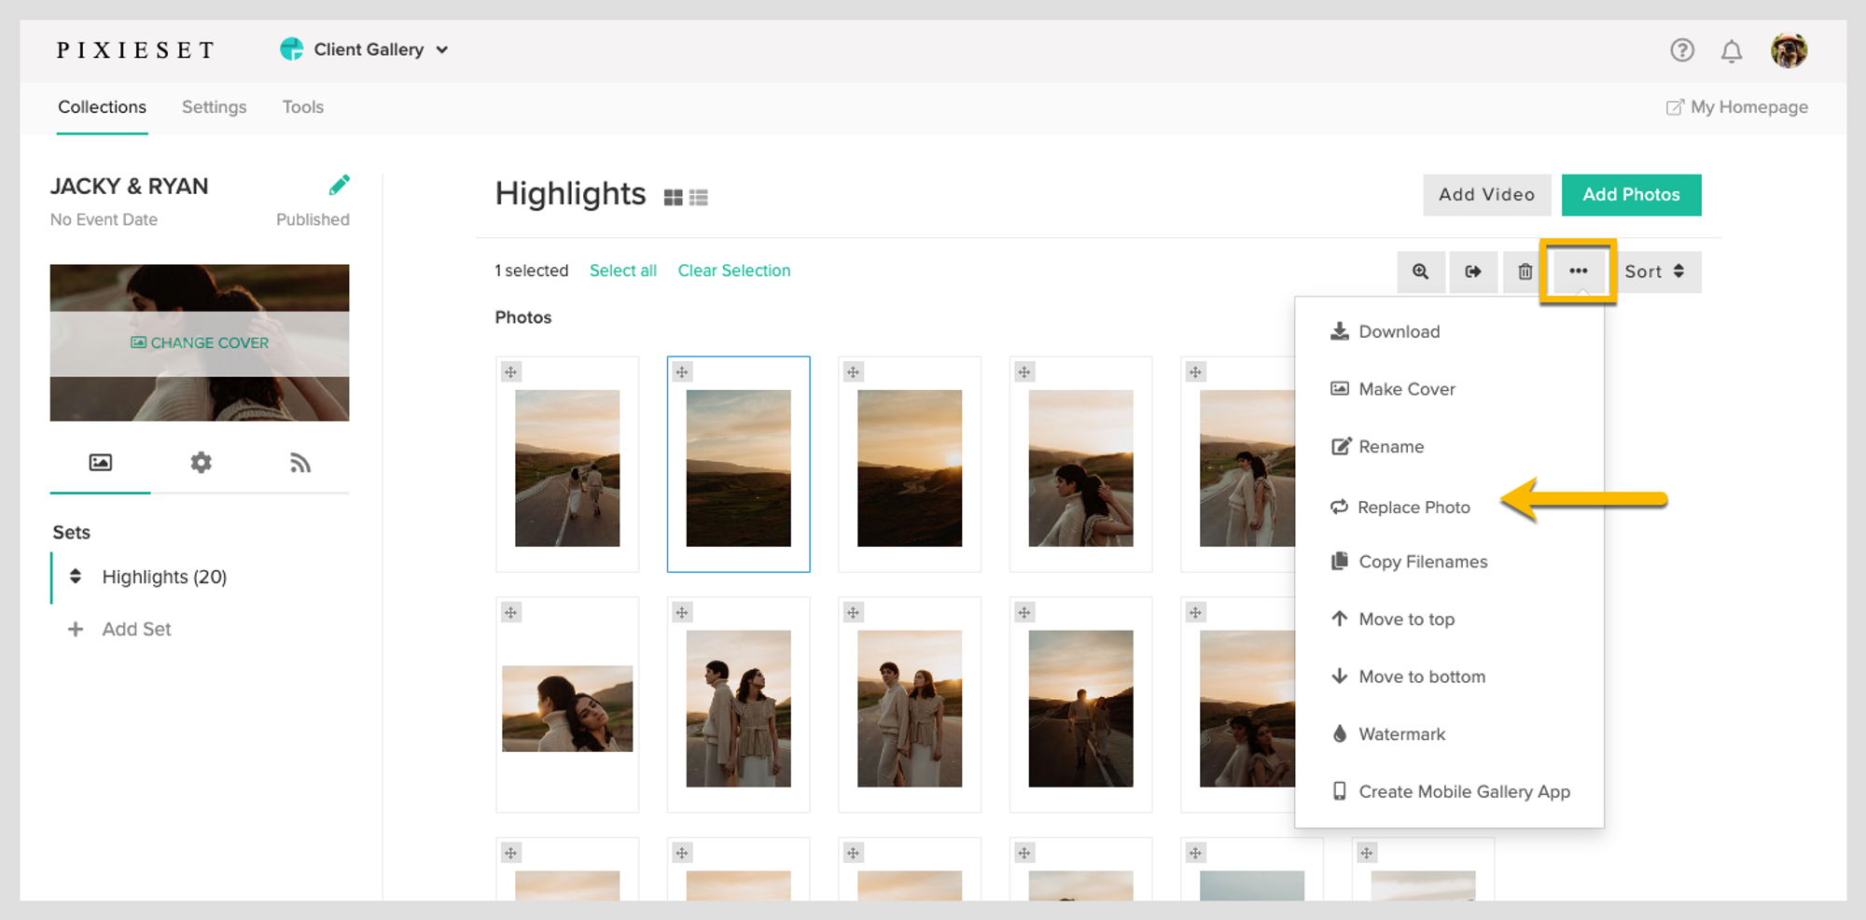
Task: Open the My Homepage link
Action: point(1736,107)
